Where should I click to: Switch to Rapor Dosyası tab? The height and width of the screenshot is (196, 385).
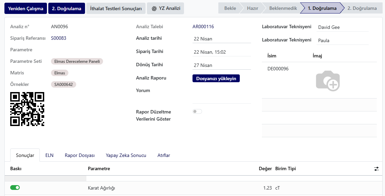80,155
